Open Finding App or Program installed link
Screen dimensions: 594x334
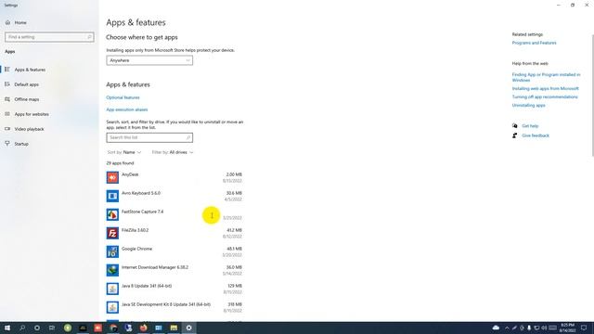pos(546,77)
